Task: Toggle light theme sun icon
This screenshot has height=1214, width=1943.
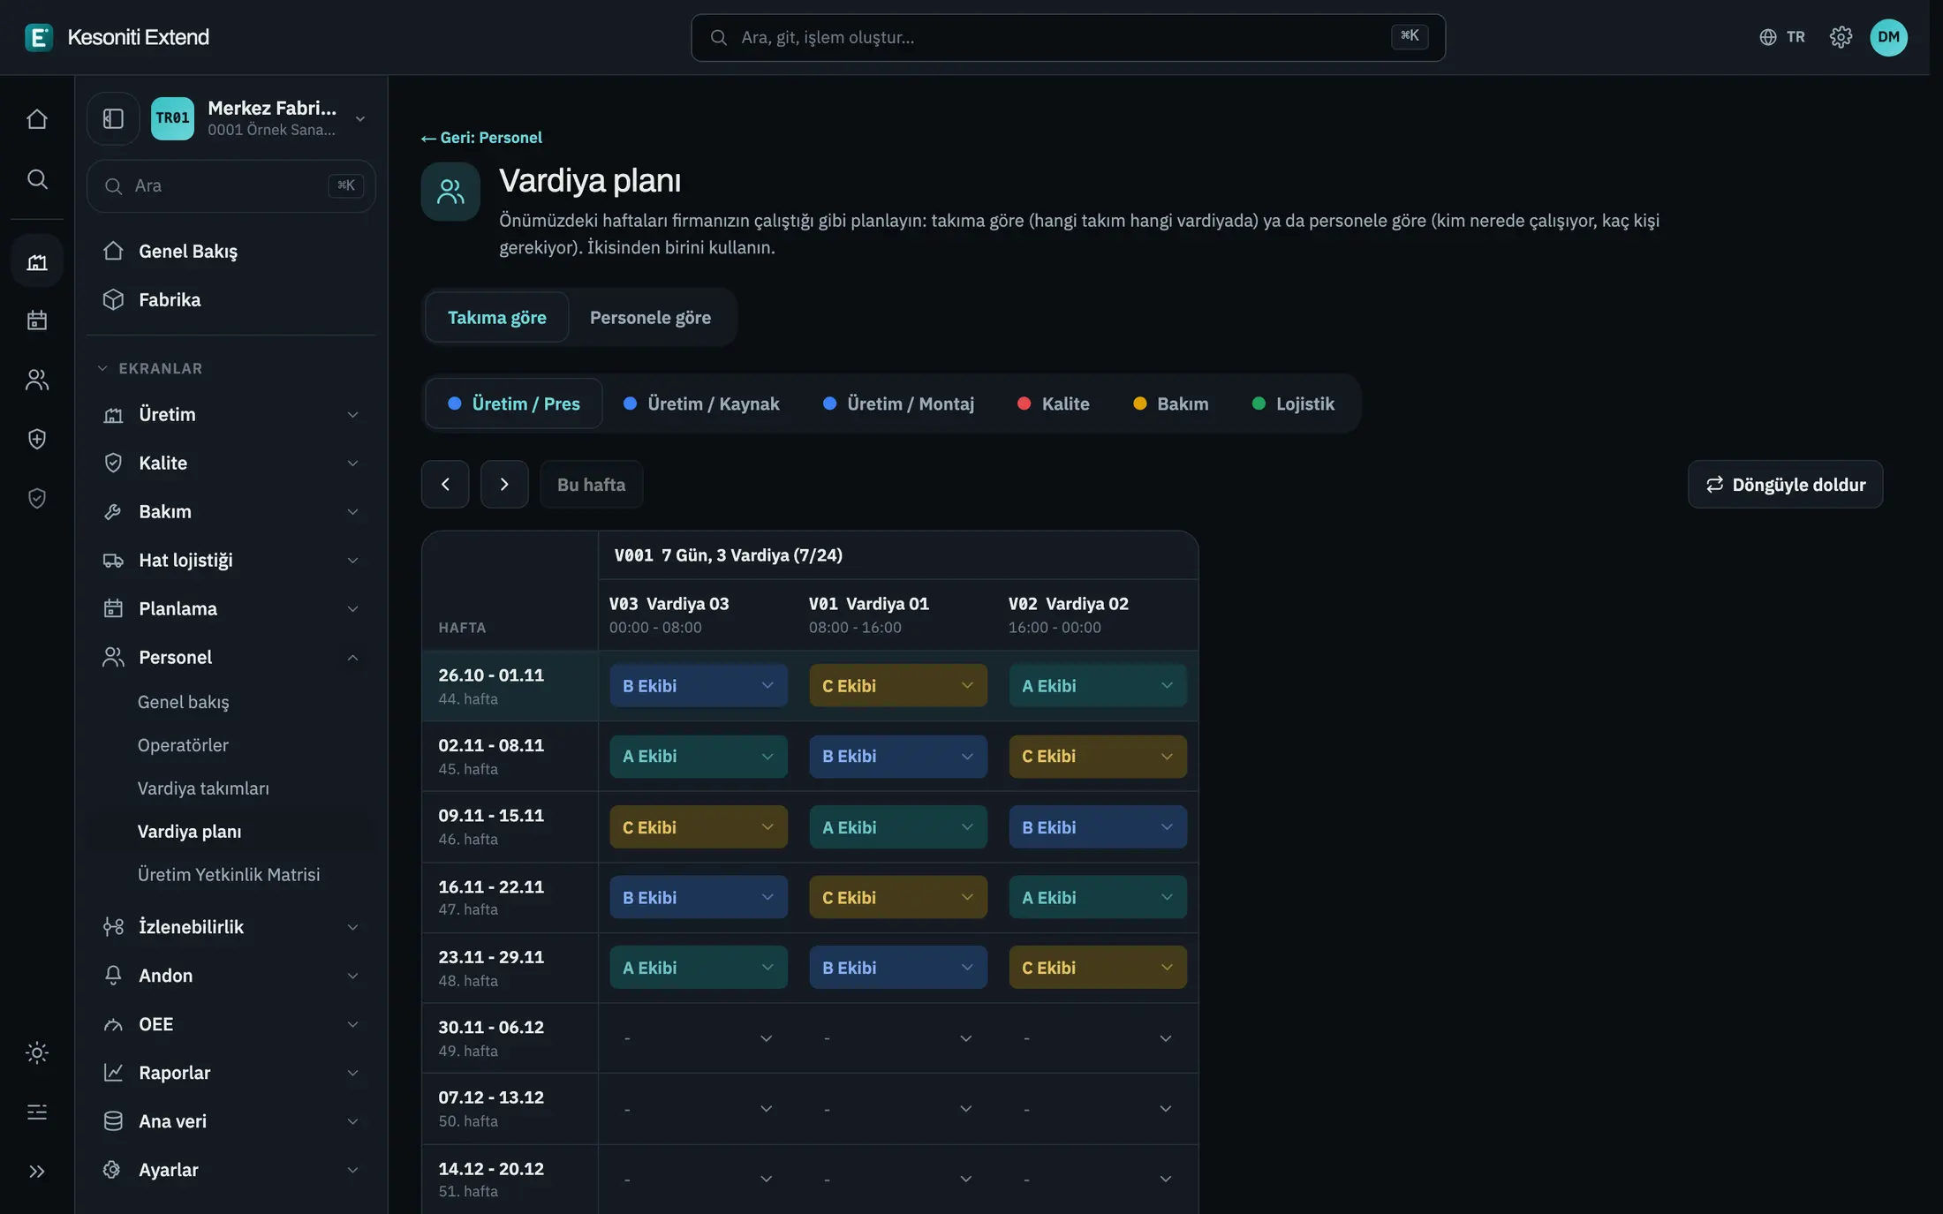Action: [x=37, y=1052]
